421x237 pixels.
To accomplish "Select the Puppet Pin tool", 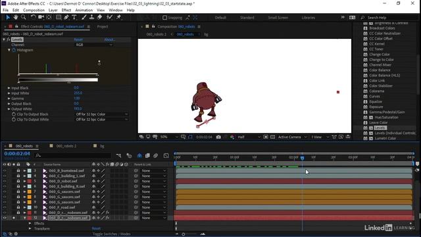I will point(118,17).
